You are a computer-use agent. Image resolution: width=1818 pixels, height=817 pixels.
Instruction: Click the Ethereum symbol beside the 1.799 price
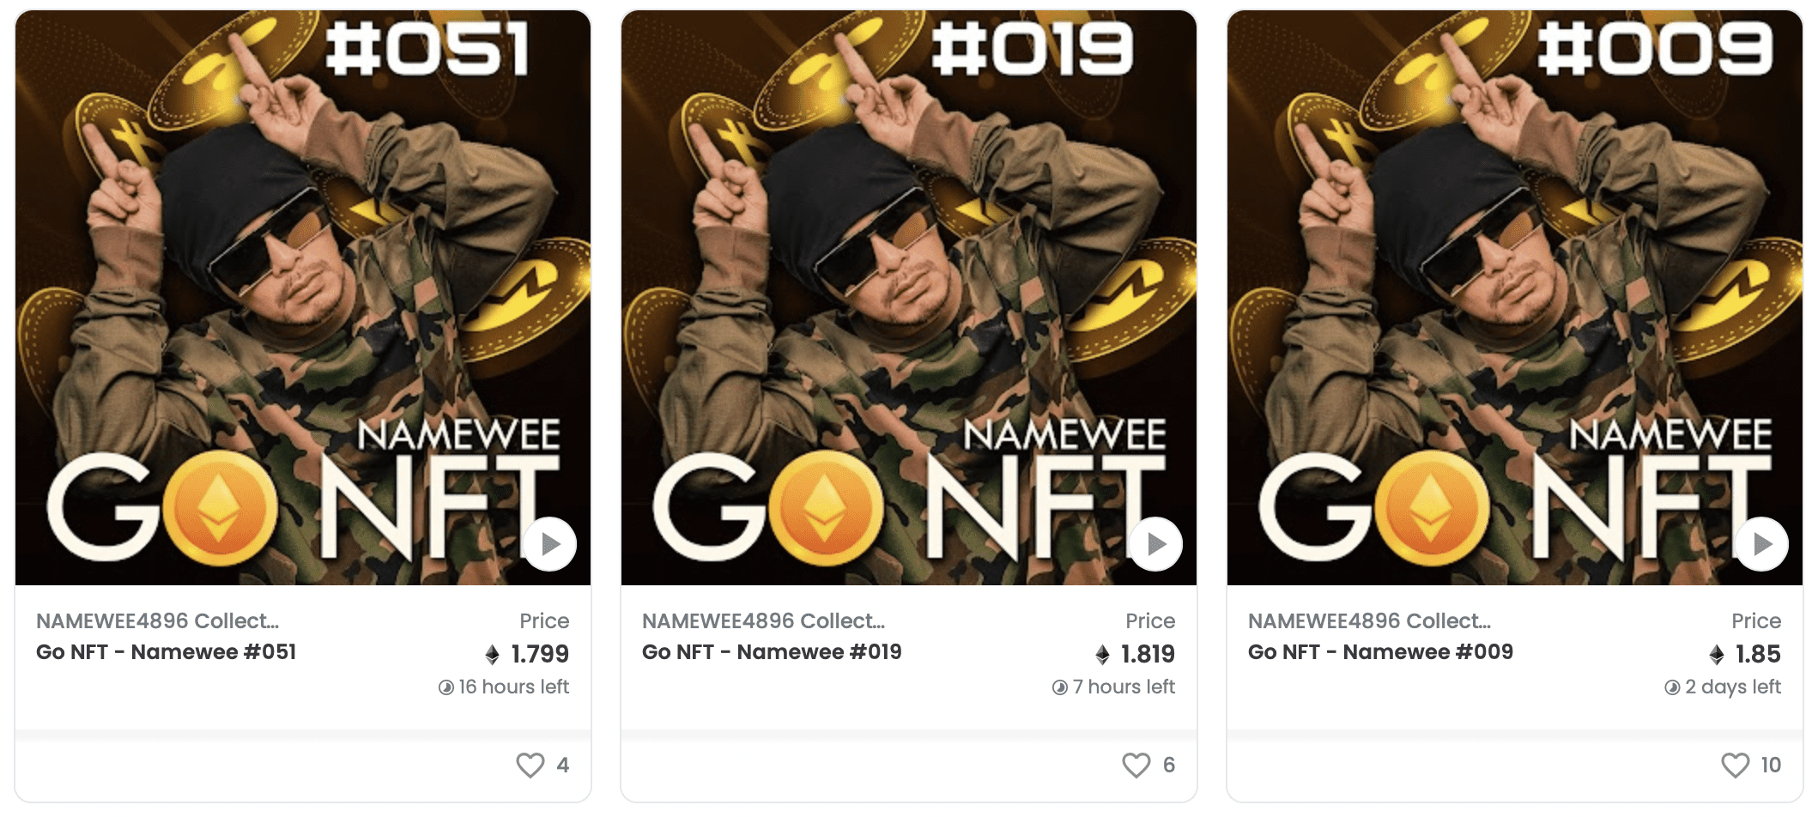492,654
